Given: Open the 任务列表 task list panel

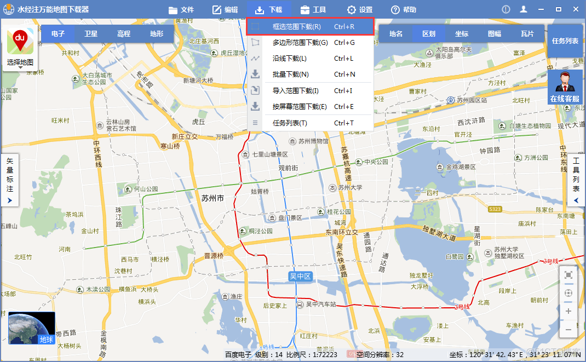Looking at the screenshot, I should tap(565, 39).
